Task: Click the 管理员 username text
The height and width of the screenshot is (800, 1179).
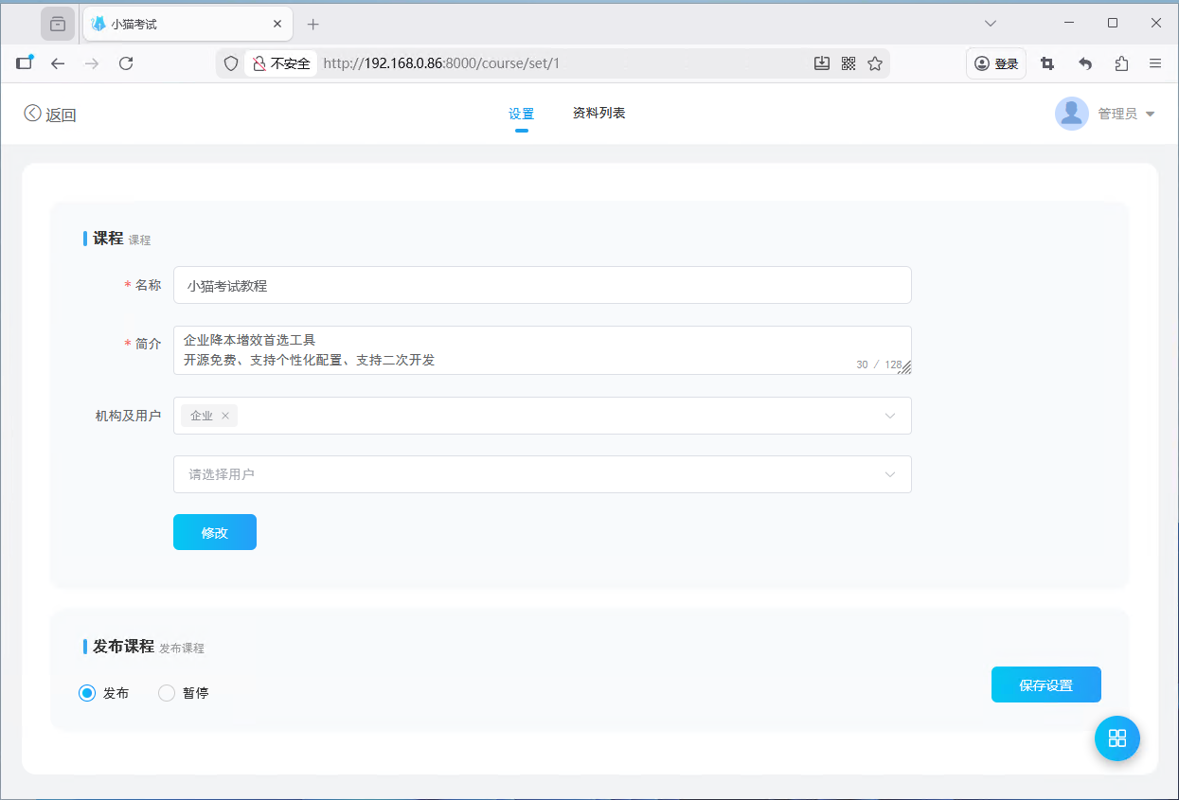Action: 1117,114
